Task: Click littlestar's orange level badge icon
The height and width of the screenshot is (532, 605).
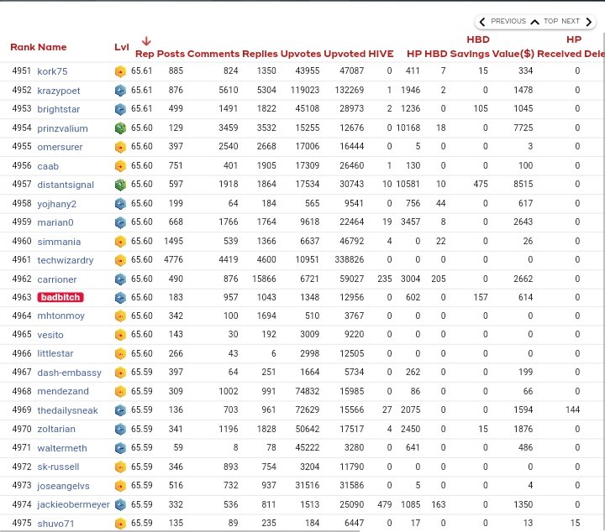Action: (120, 353)
